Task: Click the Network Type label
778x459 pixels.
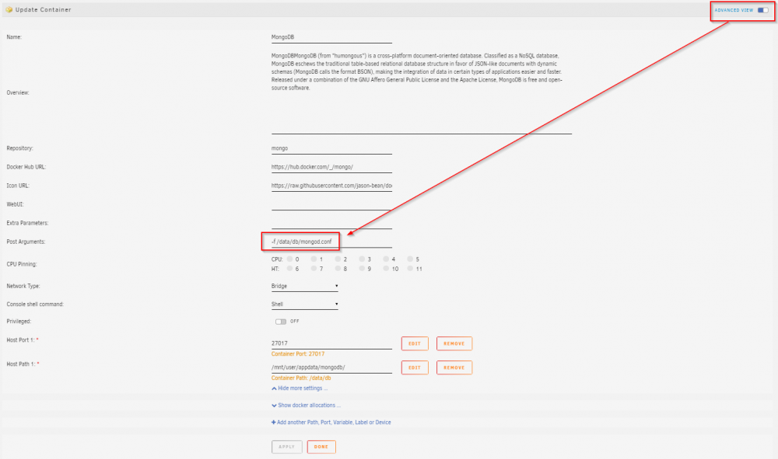Action: [x=23, y=286]
